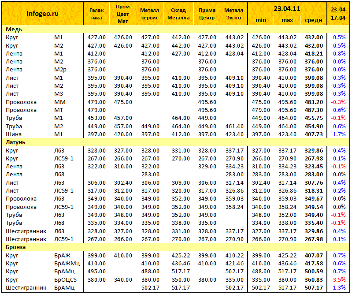
Task: Click the БрАЖ bronze grade label
Action: pyautogui.click(x=62, y=256)
